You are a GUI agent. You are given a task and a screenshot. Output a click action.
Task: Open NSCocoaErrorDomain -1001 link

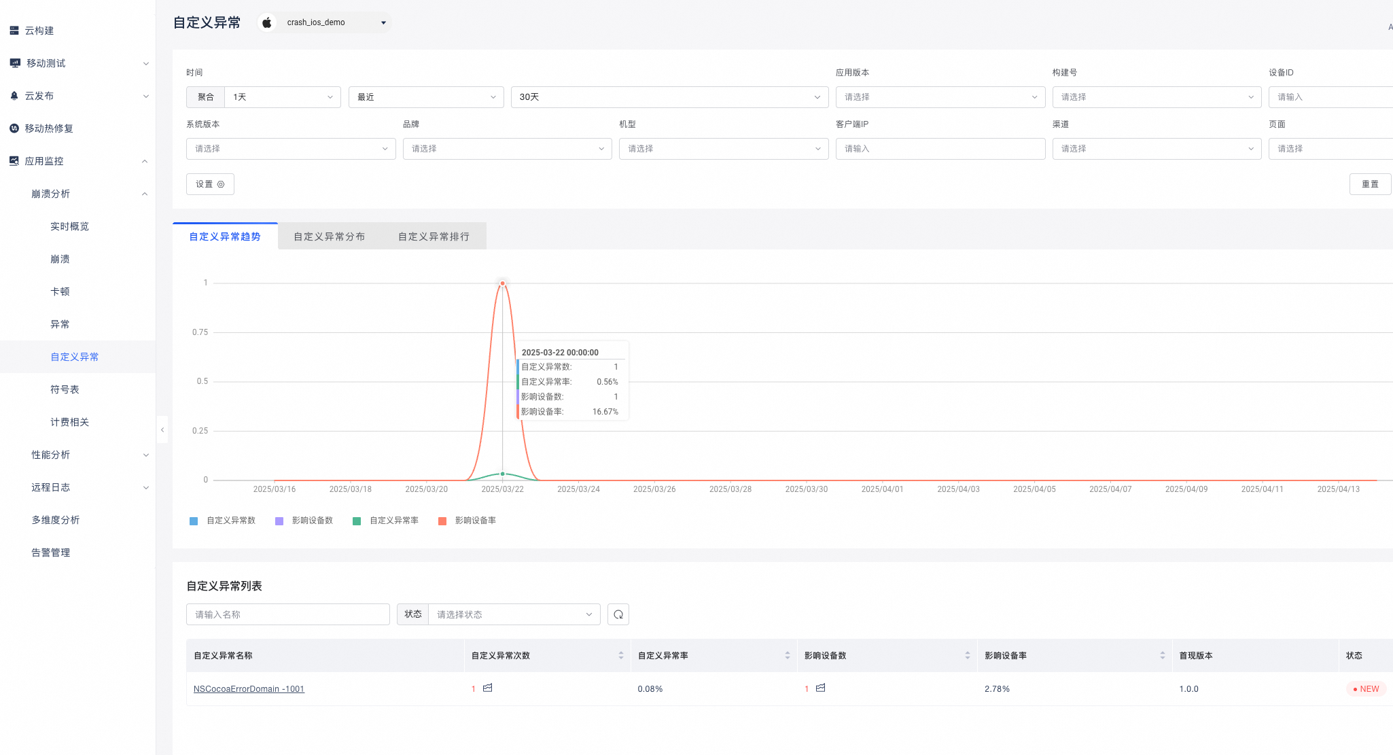(249, 689)
